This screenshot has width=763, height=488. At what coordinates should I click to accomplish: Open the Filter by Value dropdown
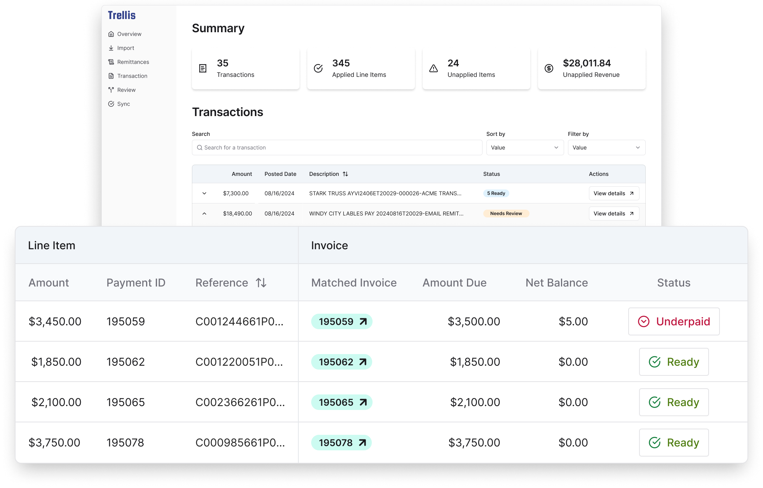(606, 148)
